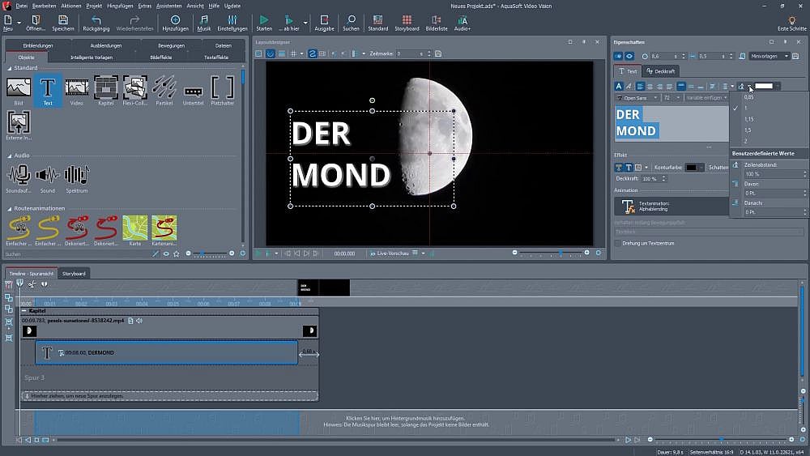Screen dimensions: 810x456
Task: Open the Minivorlagen dropdown
Action: 769,56
